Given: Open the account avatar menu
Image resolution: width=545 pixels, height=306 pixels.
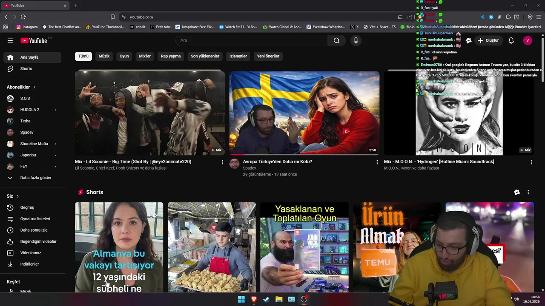Looking at the screenshot, I should coord(528,40).
